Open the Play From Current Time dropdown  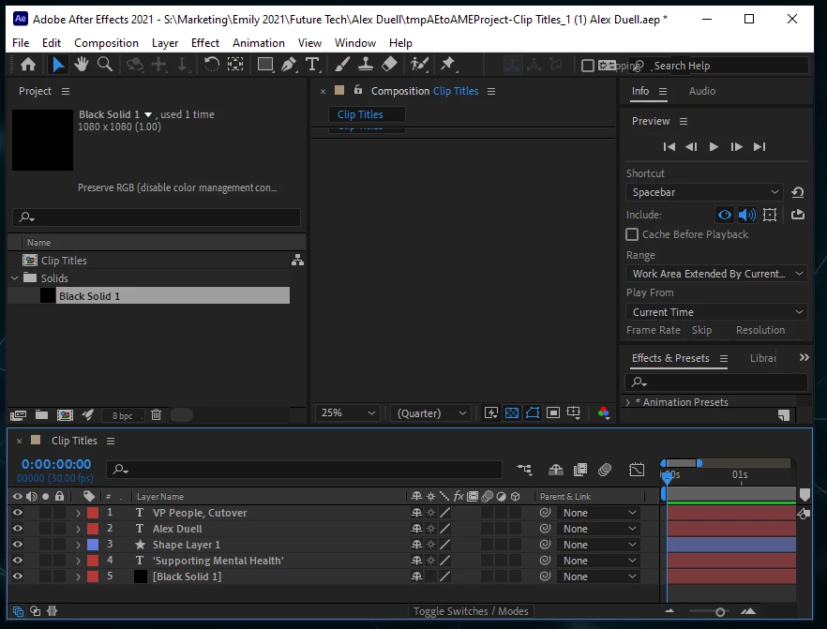[716, 312]
